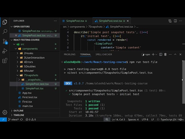Click the compare changes icon in editor toolbar
This screenshot has height=139, width=185.
pyautogui.click(x=170, y=21)
